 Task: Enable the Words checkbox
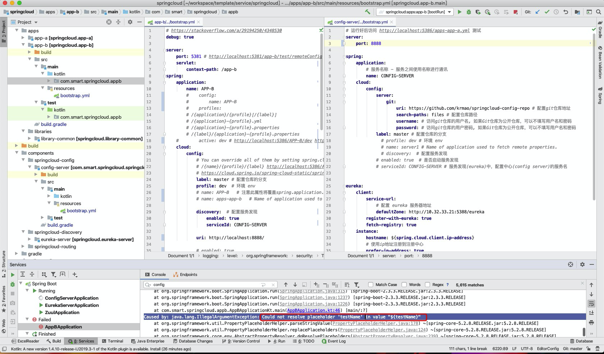coord(404,285)
